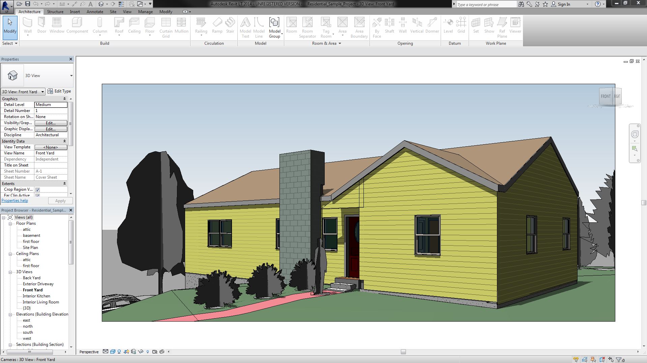This screenshot has height=363, width=647.
Task: Toggle the Crop Region Visible checkbox
Action: point(38,190)
